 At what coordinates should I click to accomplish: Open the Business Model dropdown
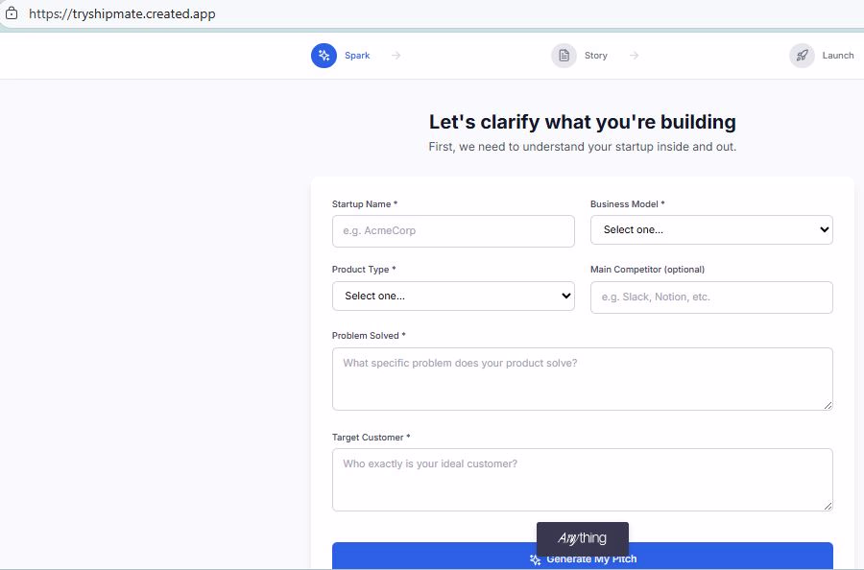[711, 230]
